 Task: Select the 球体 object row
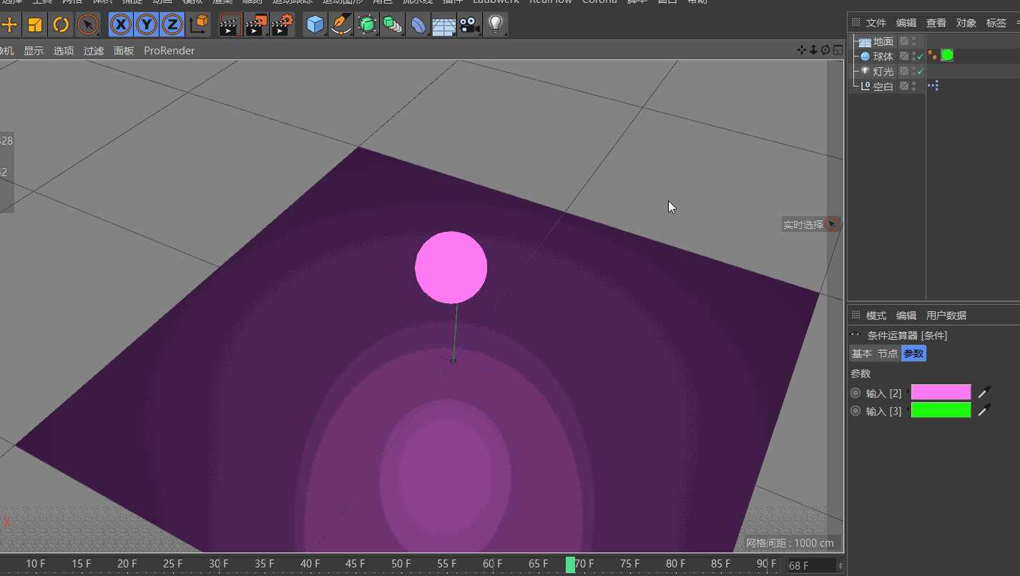(x=883, y=57)
